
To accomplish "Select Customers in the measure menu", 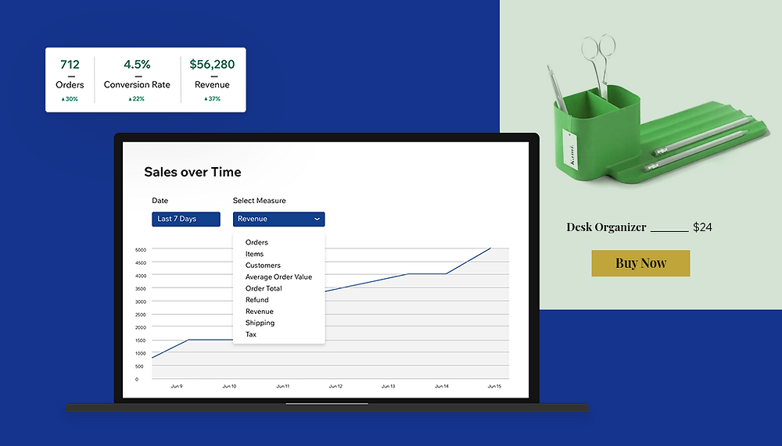I will 263,265.
